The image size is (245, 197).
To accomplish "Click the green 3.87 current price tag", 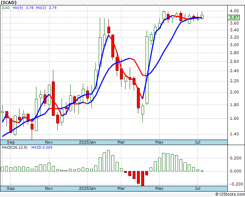I will point(233,17).
